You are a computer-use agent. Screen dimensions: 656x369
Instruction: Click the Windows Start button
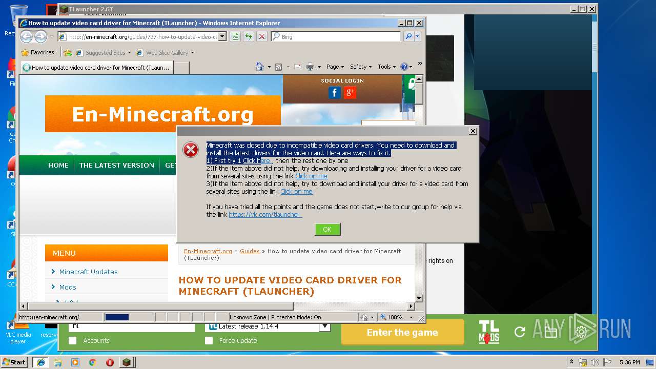[14, 362]
